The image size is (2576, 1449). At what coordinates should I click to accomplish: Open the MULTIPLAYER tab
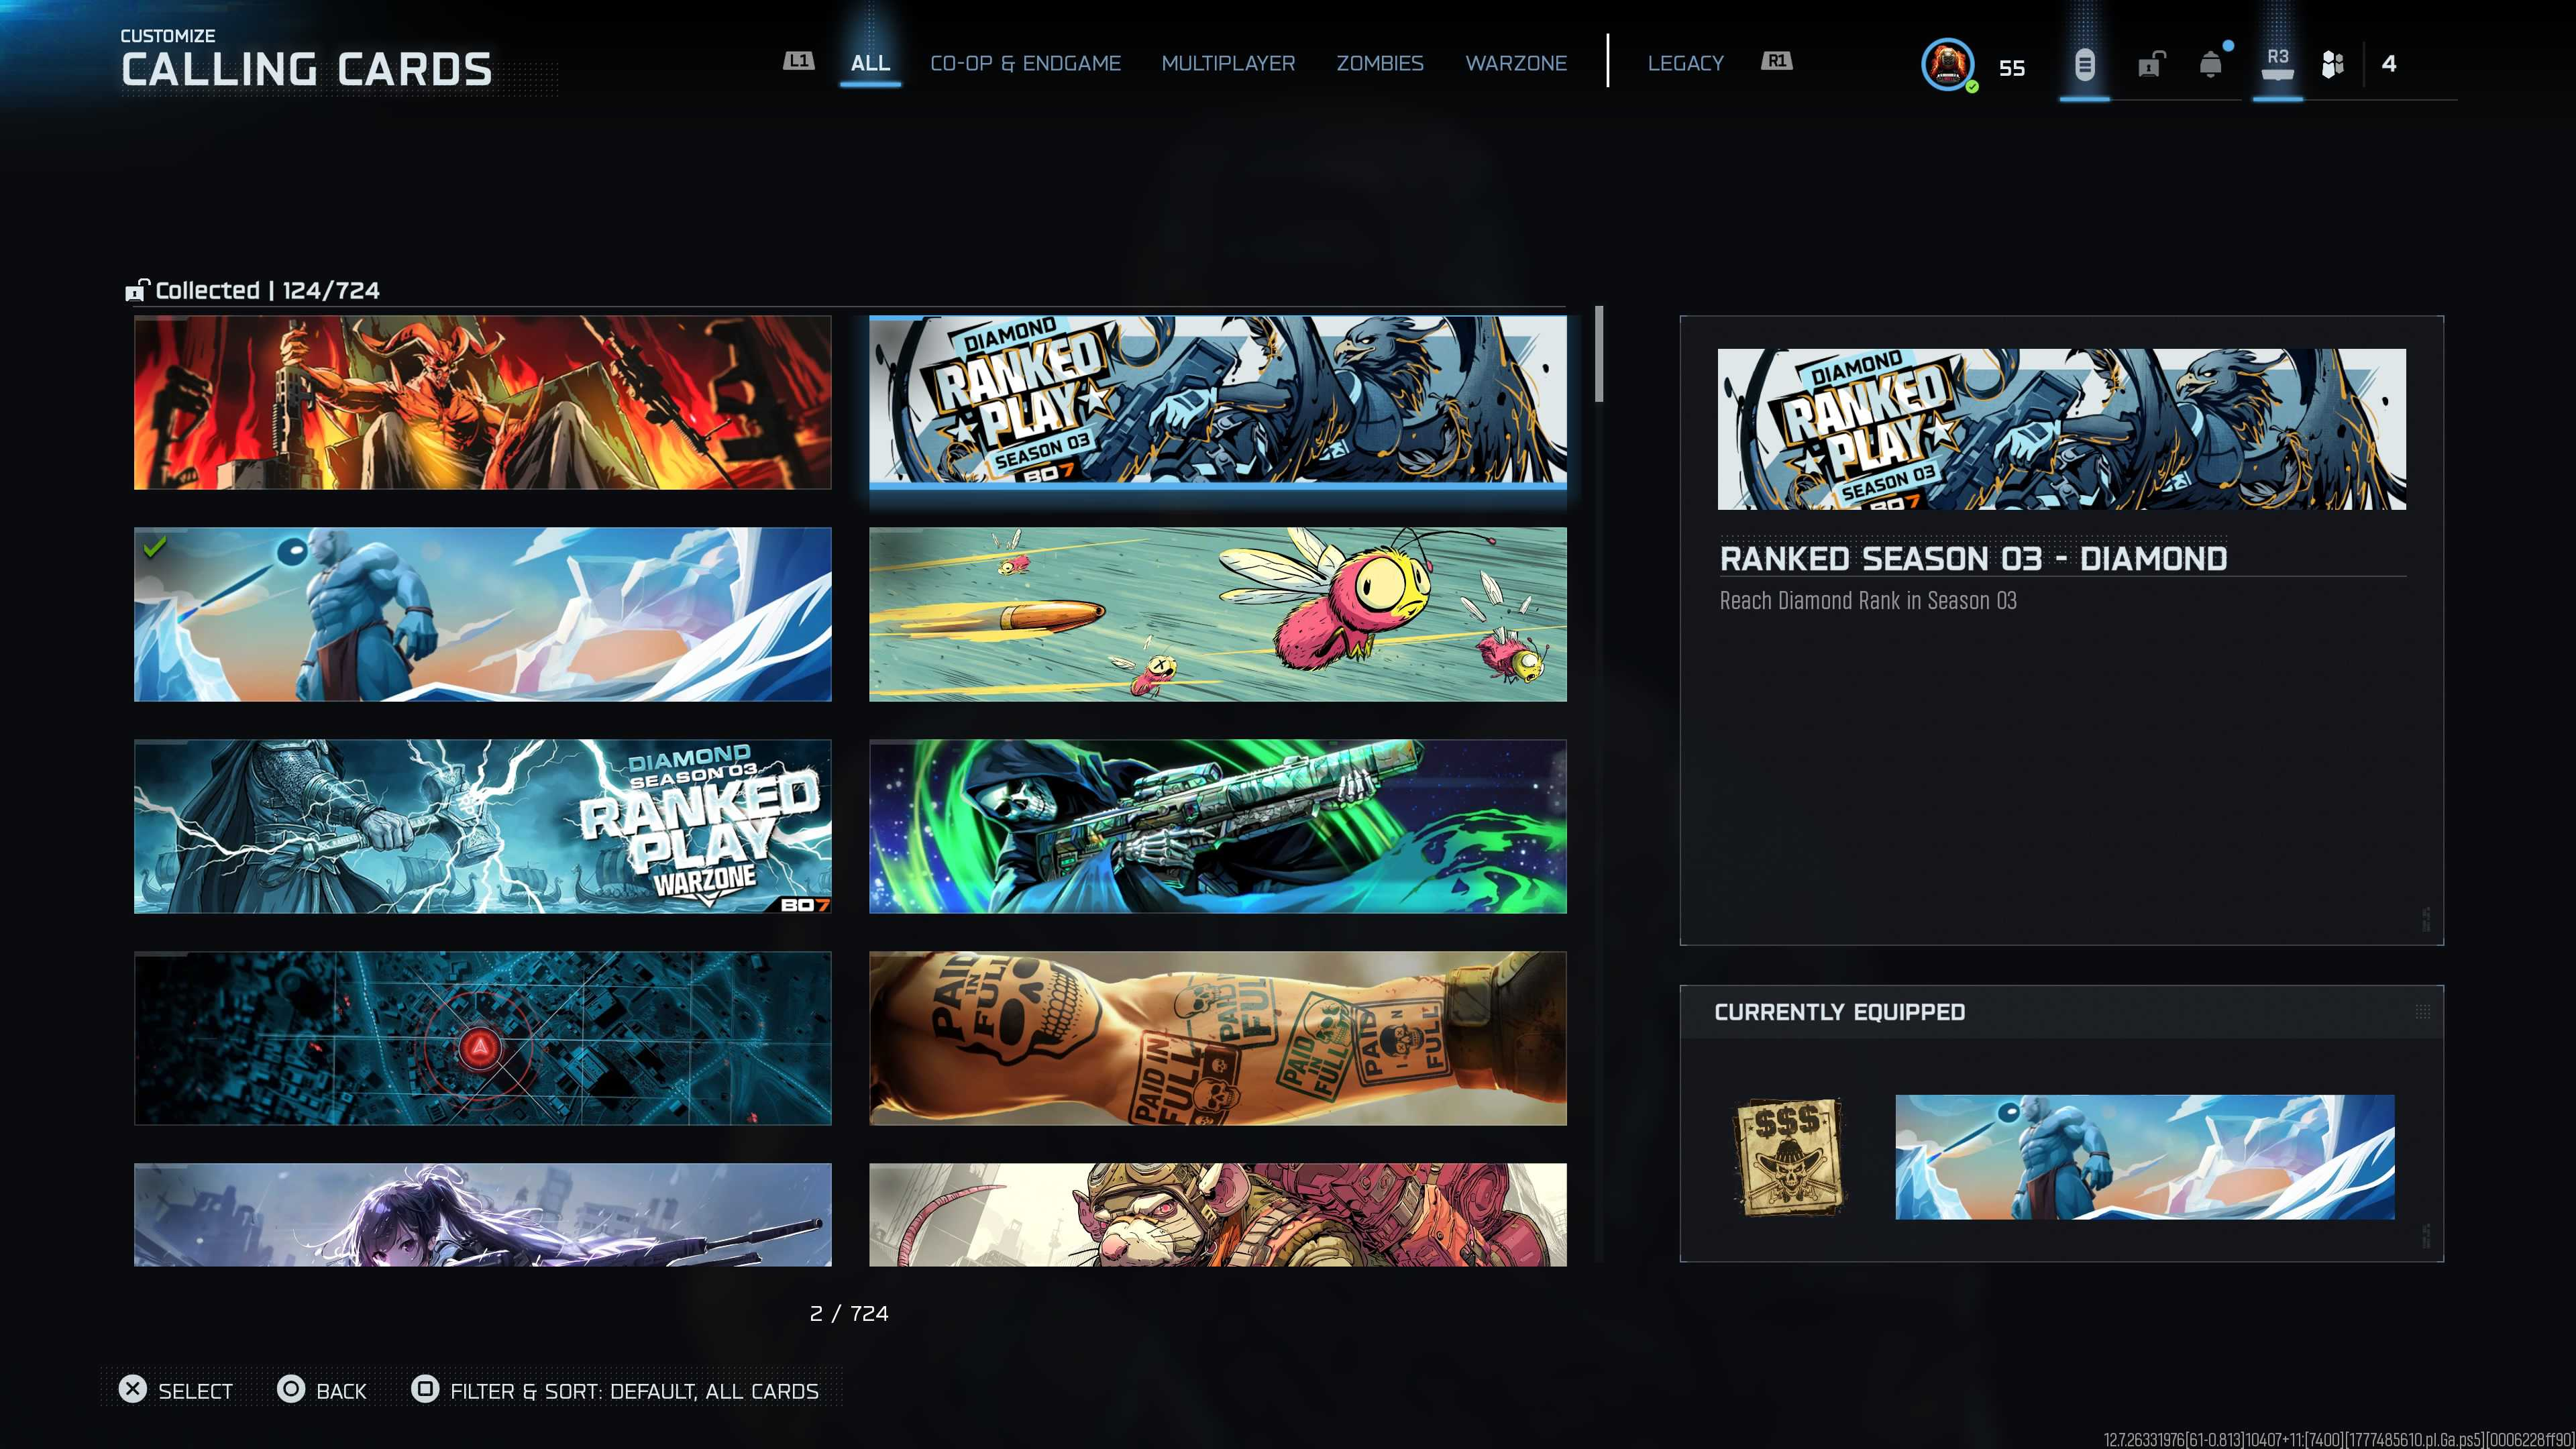(x=1228, y=63)
